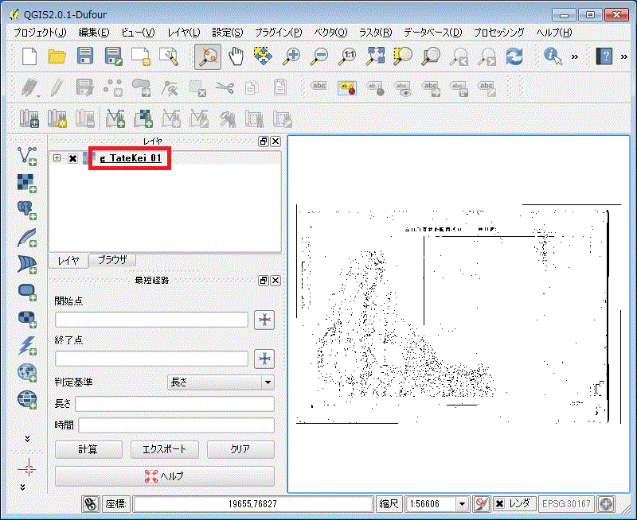Toggle the レンダ render checkbox
Screen dimensions: 637x520
[x=498, y=504]
